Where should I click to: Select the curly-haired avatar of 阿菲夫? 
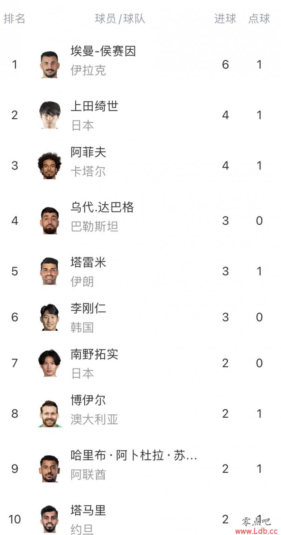coord(49,166)
